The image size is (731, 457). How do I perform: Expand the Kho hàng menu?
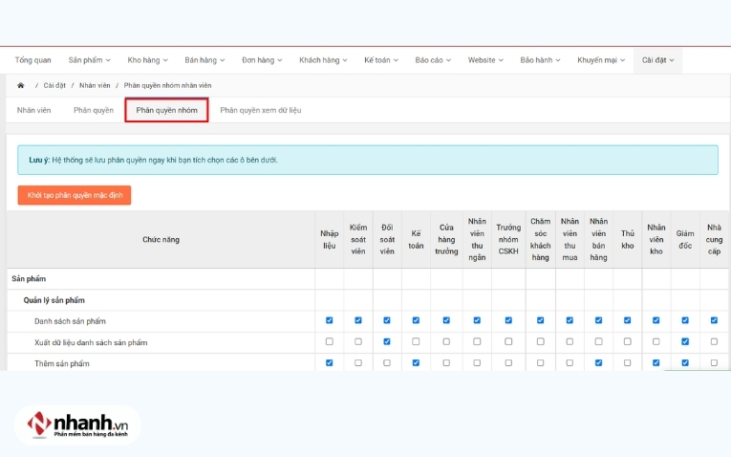click(147, 60)
